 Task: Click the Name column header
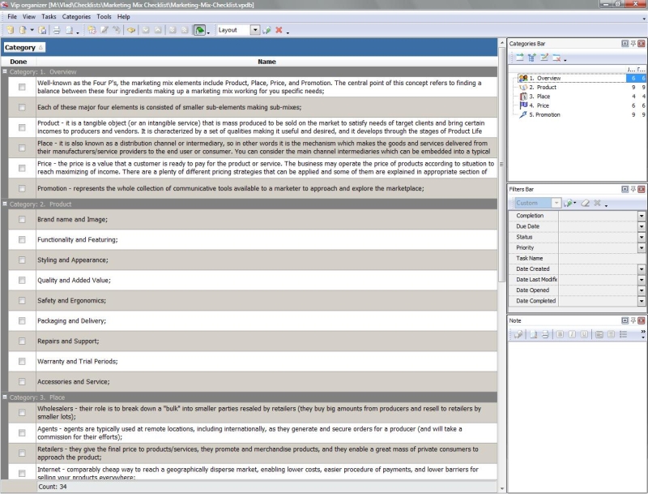(266, 62)
